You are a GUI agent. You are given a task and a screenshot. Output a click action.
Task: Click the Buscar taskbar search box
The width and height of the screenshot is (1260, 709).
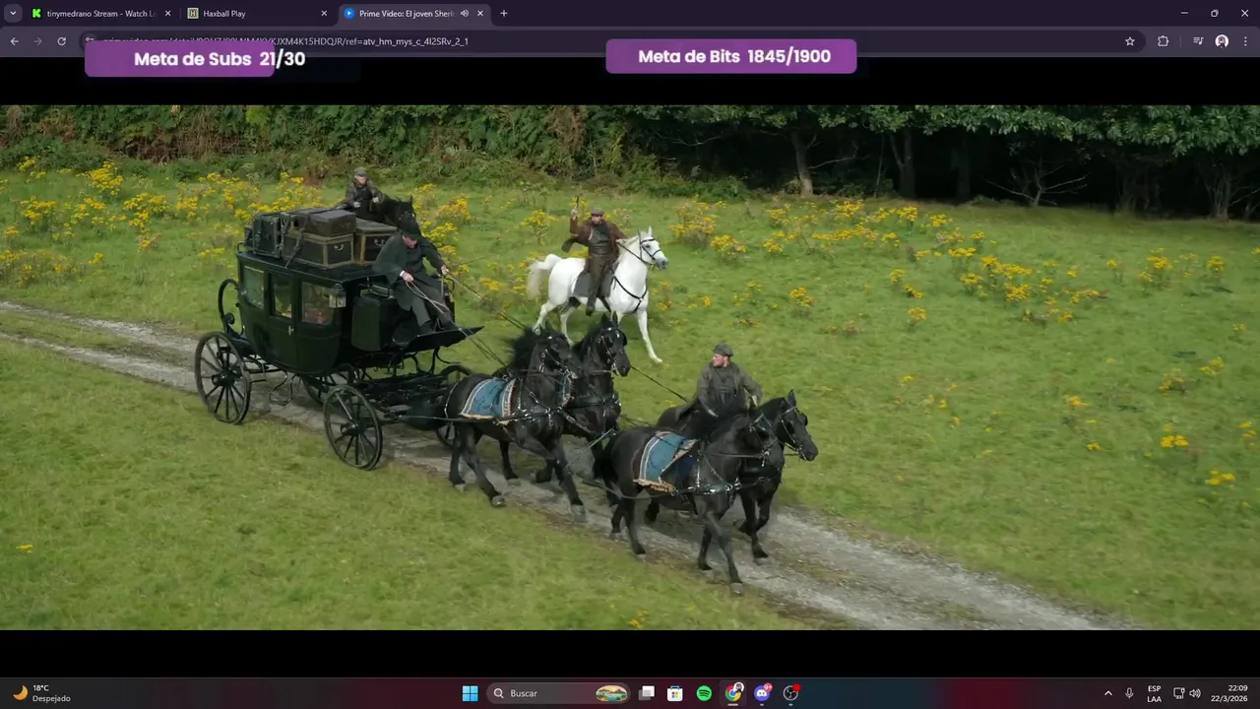(560, 693)
